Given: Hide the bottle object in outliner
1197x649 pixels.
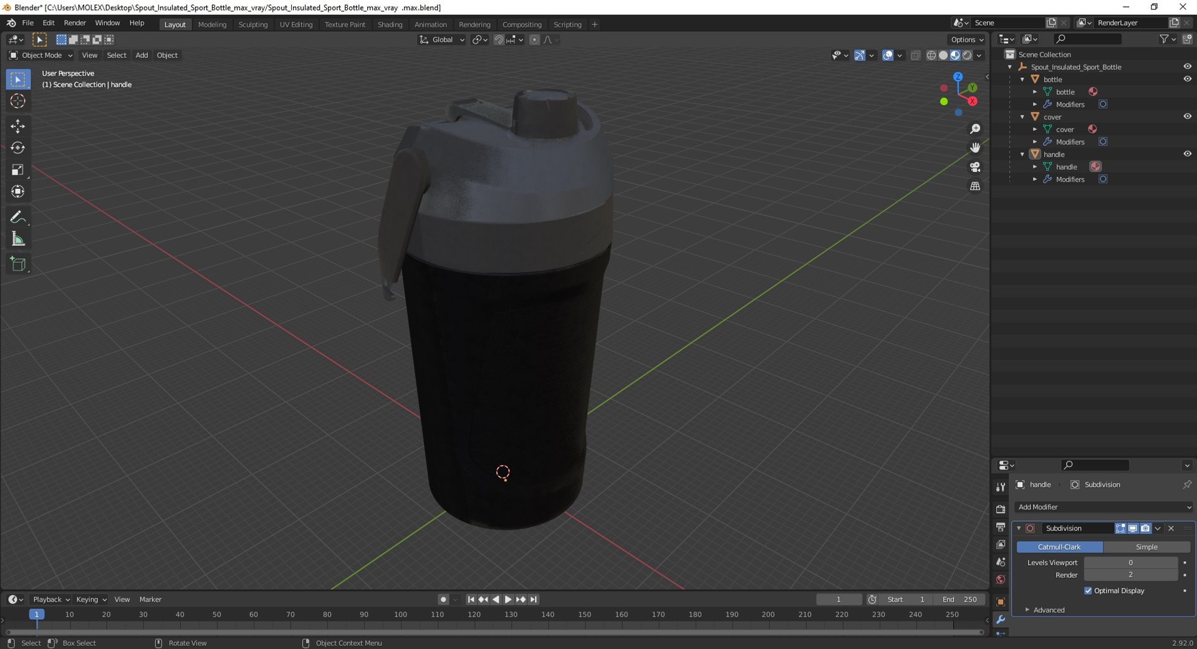Looking at the screenshot, I should pos(1187,79).
